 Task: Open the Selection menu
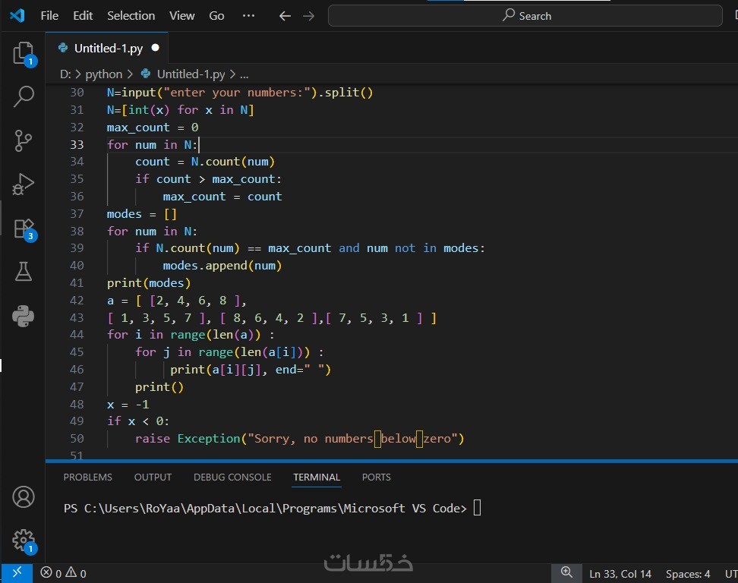click(x=131, y=16)
